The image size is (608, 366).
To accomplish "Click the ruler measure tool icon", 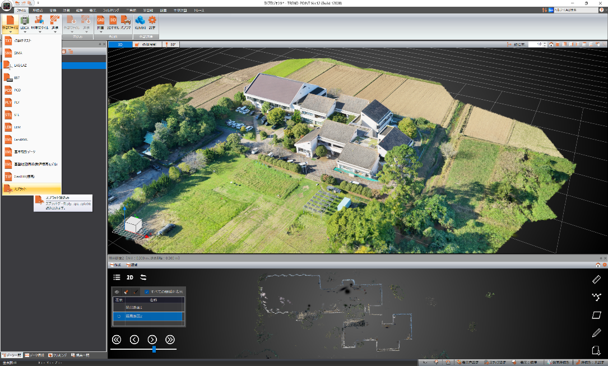I will click(596, 279).
